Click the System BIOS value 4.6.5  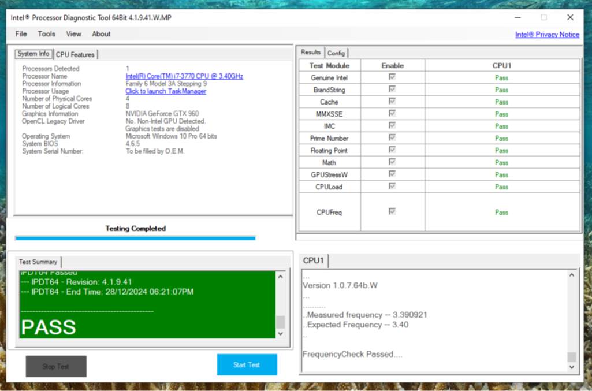pos(132,144)
